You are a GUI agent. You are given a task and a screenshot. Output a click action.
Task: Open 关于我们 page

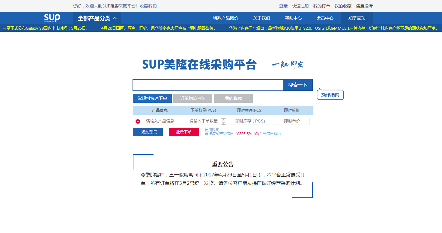(x=261, y=18)
